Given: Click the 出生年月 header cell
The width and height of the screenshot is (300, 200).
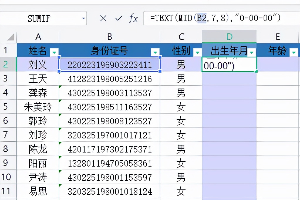Looking at the screenshot, I should (229, 50).
